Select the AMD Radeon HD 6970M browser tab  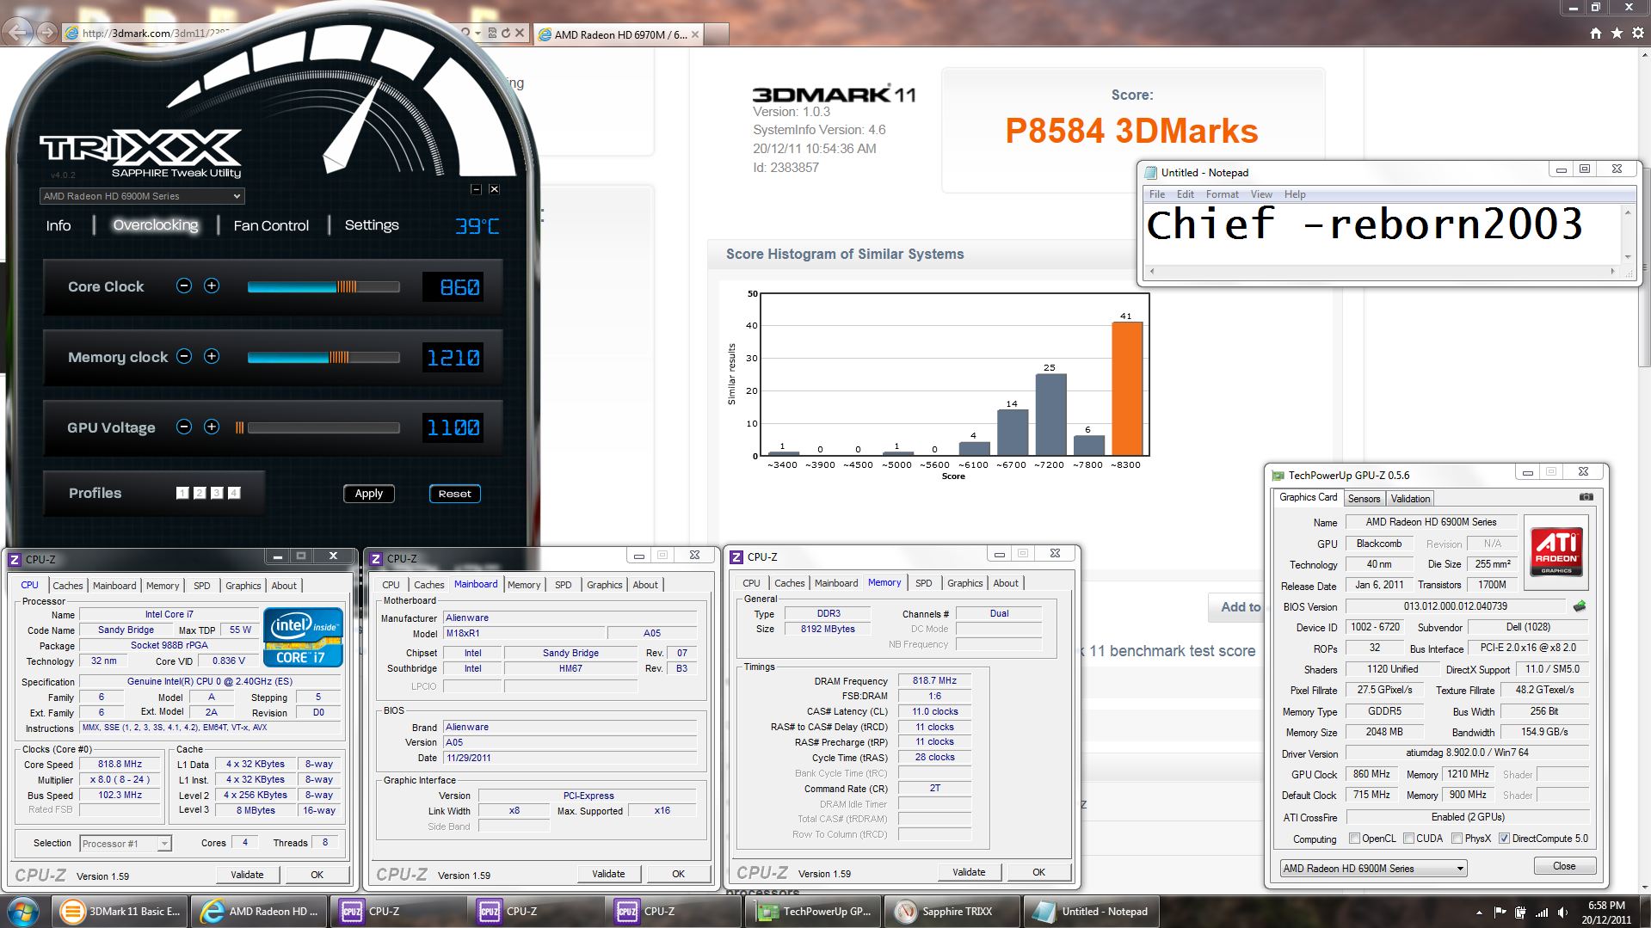point(619,34)
